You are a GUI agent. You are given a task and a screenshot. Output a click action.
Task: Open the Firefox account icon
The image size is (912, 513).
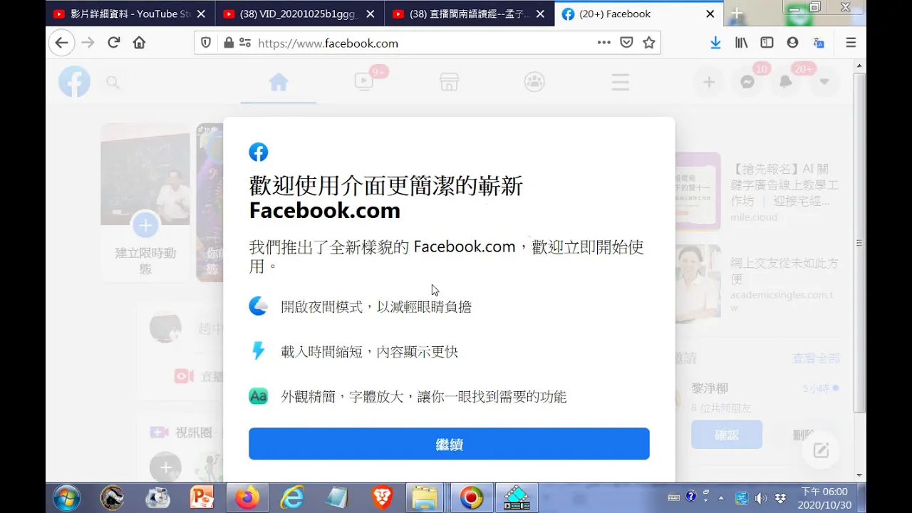792,43
